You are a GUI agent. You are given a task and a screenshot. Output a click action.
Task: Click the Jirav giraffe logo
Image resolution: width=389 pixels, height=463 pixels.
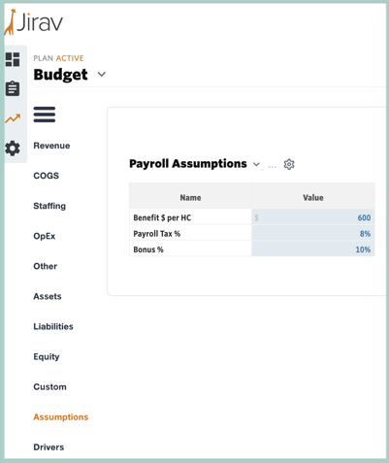pyautogui.click(x=33, y=22)
